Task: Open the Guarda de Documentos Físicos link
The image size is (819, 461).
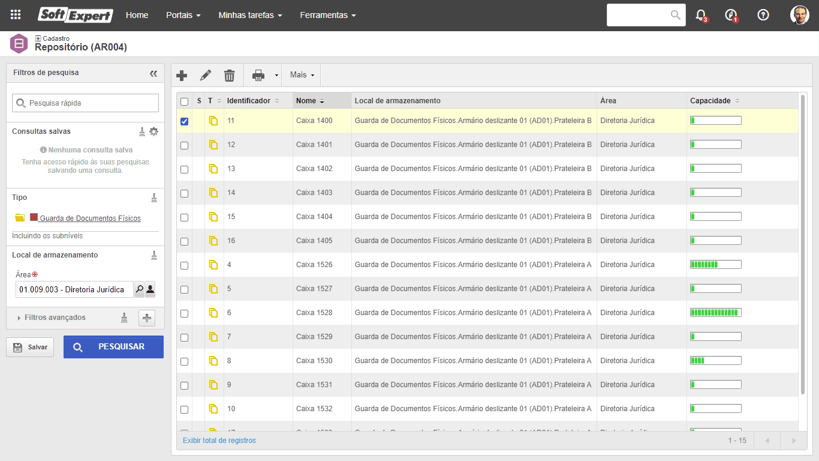Action: click(91, 218)
